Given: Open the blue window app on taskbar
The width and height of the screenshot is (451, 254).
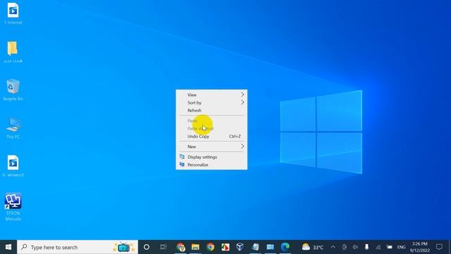Looking at the screenshot, I should click(270, 247).
